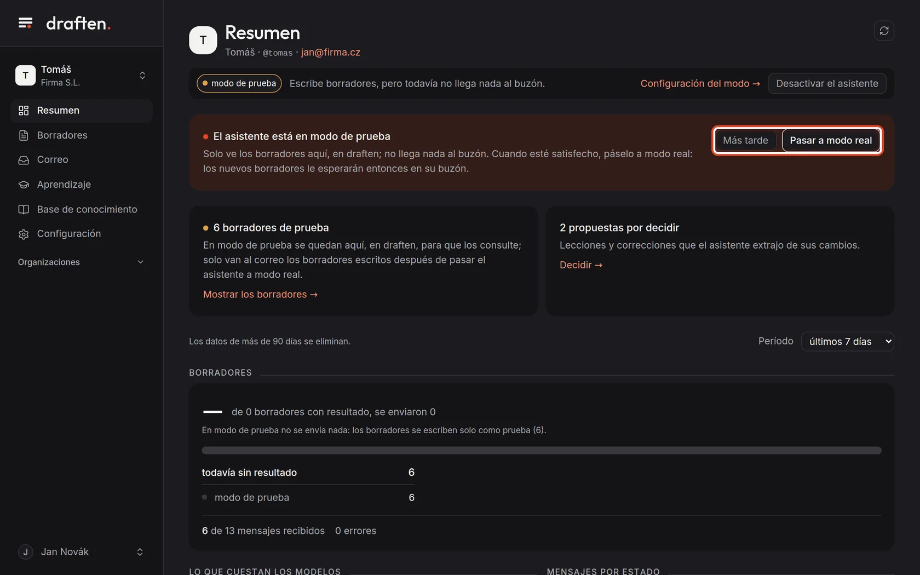Click the El asistente está en modo de prueba title
Viewport: 920px width, 575px height.
[302, 136]
